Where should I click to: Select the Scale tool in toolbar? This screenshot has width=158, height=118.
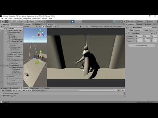tap(14, 22)
